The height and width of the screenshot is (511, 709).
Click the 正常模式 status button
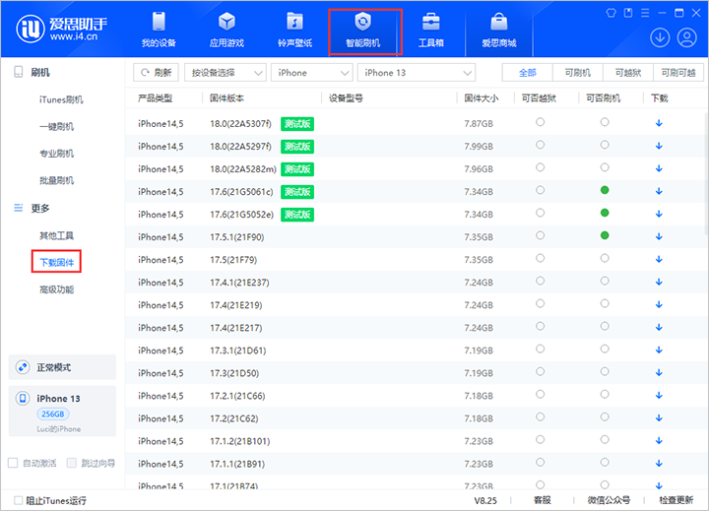point(62,367)
